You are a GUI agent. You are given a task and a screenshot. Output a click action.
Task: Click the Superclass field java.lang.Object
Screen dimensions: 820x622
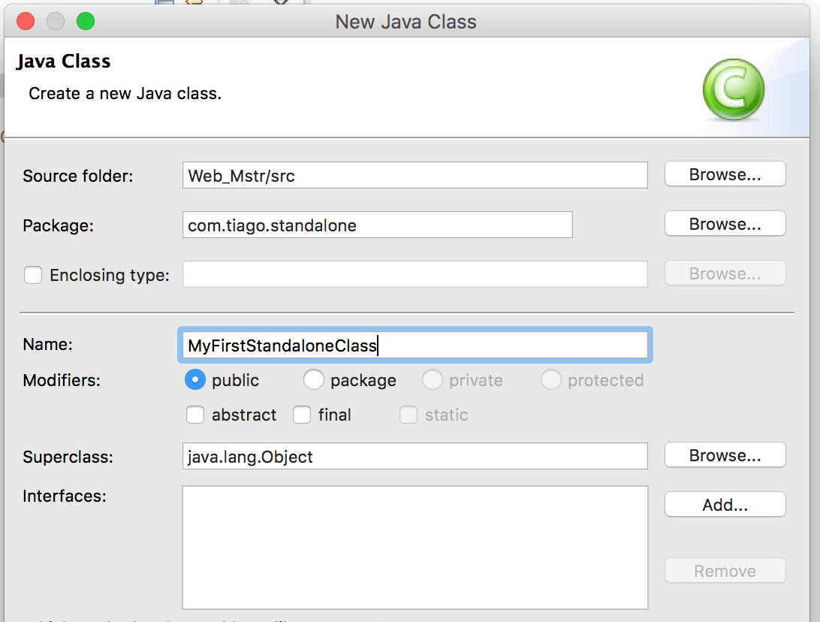point(415,456)
